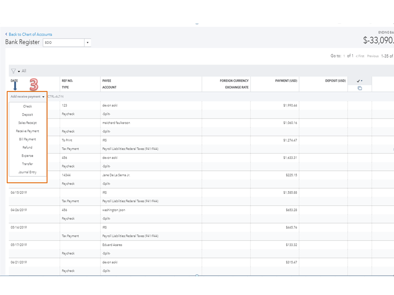Open the filter dropdown arrow next to All
Viewport: 394px width, 295px height.
[x=19, y=71]
